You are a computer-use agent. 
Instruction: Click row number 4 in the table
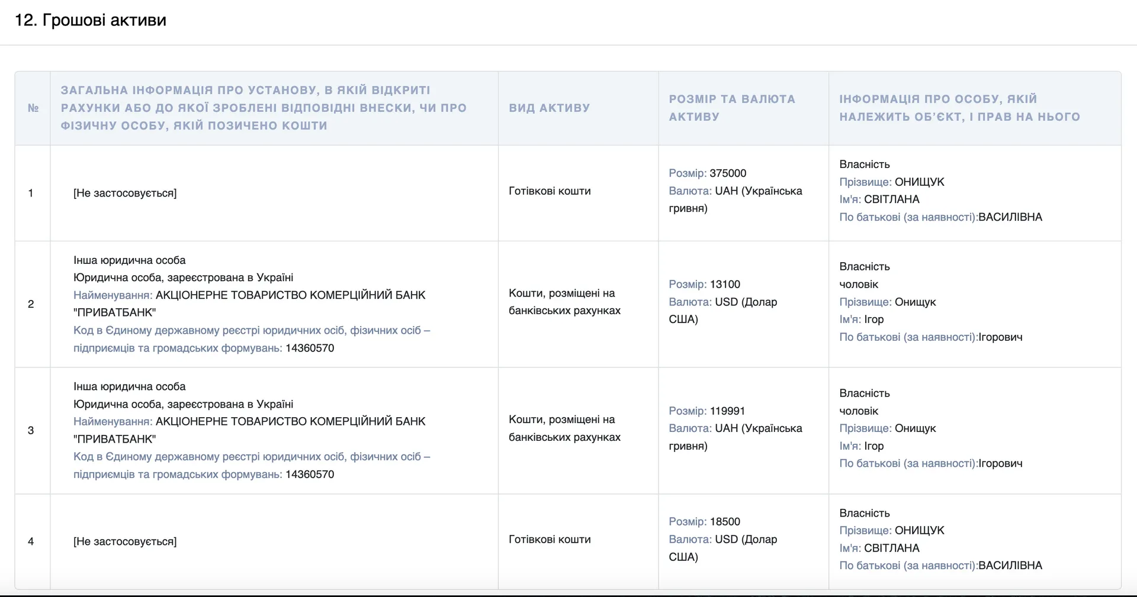[31, 542]
